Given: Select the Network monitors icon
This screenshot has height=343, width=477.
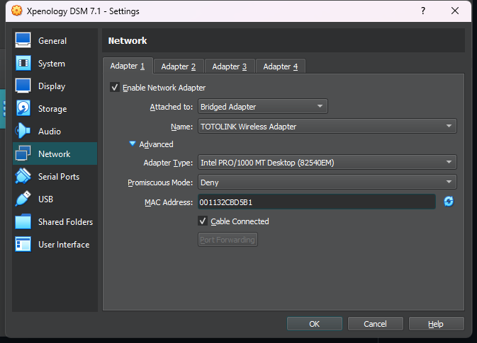Looking at the screenshot, I should click(x=23, y=153).
